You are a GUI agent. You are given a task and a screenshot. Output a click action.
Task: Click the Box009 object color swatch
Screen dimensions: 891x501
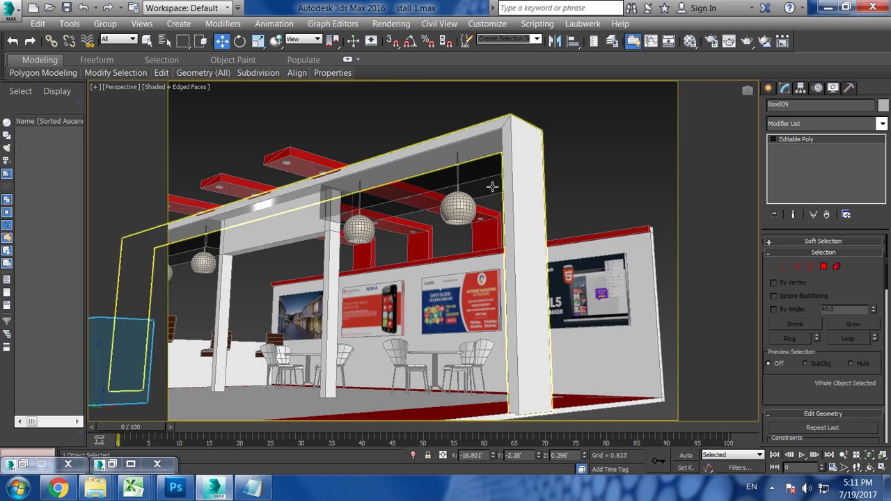point(883,104)
